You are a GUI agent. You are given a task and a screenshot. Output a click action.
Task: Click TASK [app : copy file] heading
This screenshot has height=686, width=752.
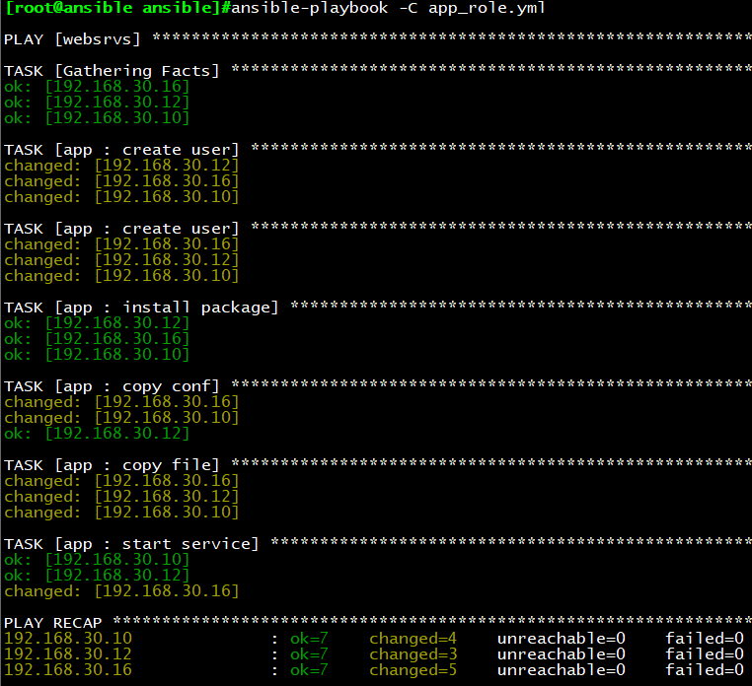[x=112, y=465]
